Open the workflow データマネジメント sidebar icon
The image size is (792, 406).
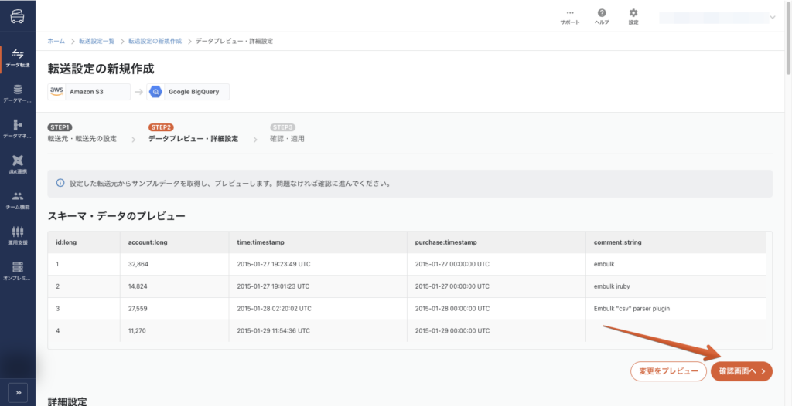[17, 129]
